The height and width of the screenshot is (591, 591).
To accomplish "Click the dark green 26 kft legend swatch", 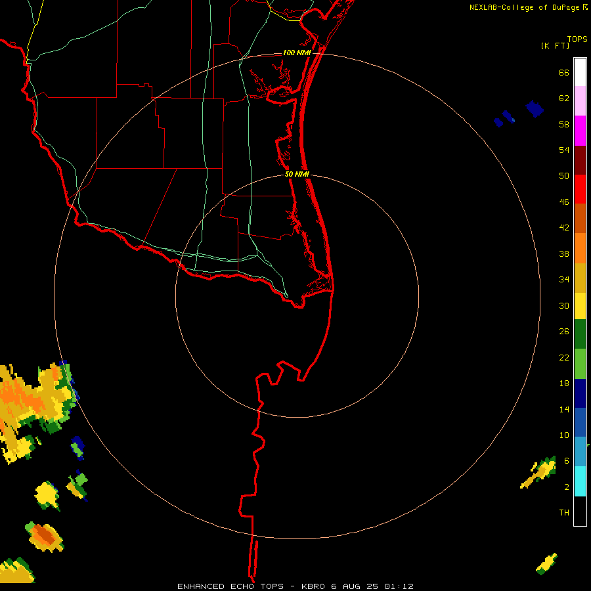I will [x=580, y=334].
